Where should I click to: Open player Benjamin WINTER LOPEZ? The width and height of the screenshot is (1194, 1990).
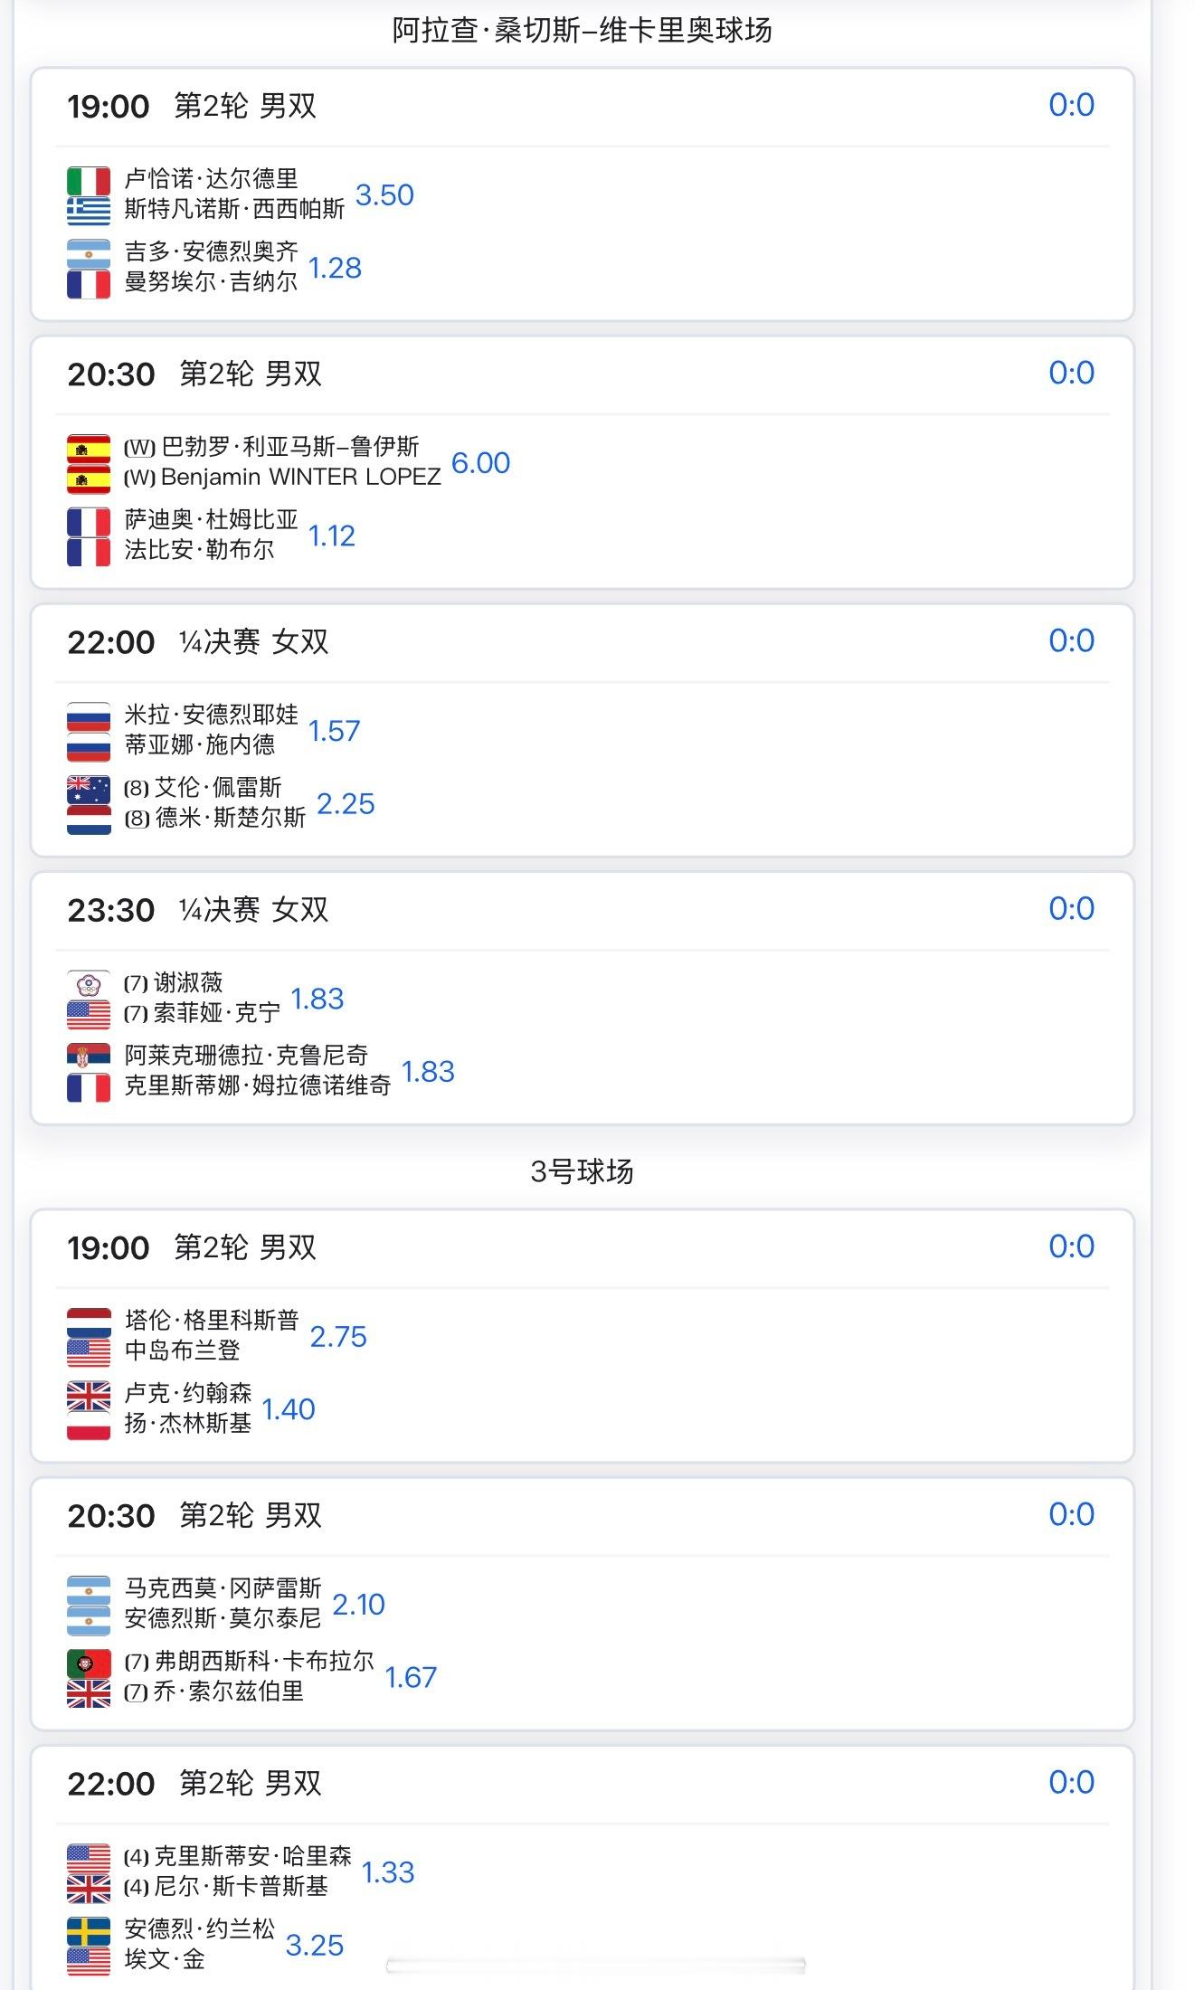(300, 477)
